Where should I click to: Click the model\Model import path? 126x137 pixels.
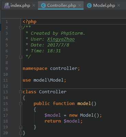tap(48, 80)
